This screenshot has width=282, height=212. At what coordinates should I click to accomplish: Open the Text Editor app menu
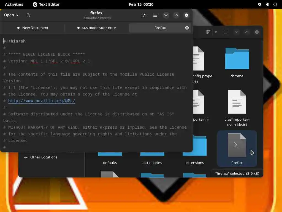(x=47, y=4)
